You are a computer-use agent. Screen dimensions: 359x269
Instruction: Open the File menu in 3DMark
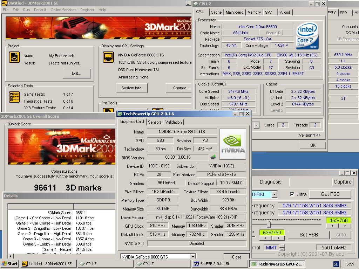[6, 10]
